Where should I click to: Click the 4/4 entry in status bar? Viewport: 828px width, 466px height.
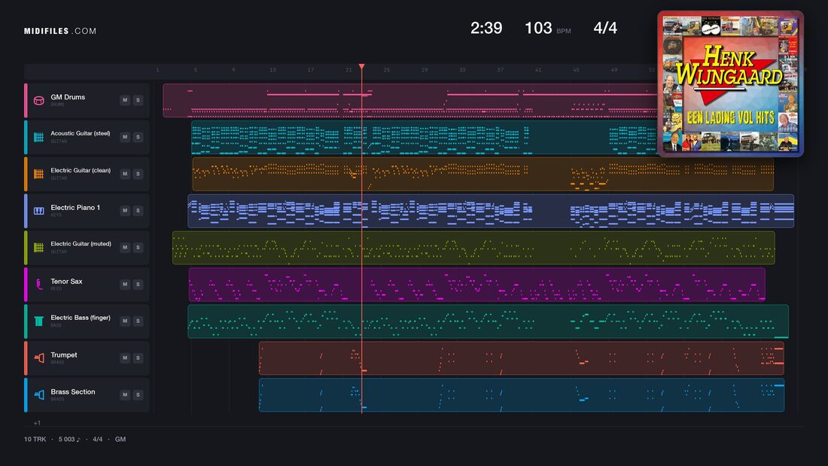(98, 439)
